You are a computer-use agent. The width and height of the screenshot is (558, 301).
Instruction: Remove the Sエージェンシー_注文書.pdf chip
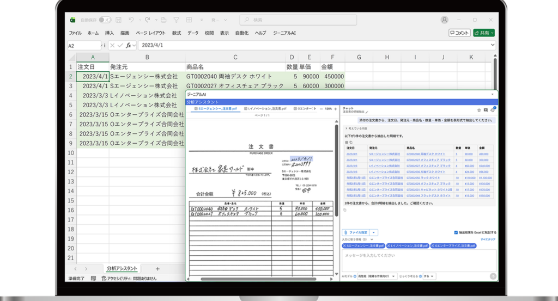pos(344,246)
